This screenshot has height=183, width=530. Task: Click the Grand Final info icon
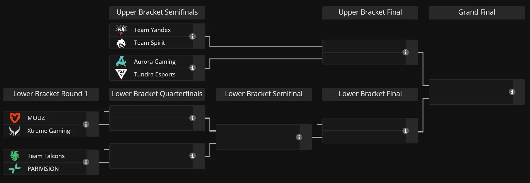512,92
